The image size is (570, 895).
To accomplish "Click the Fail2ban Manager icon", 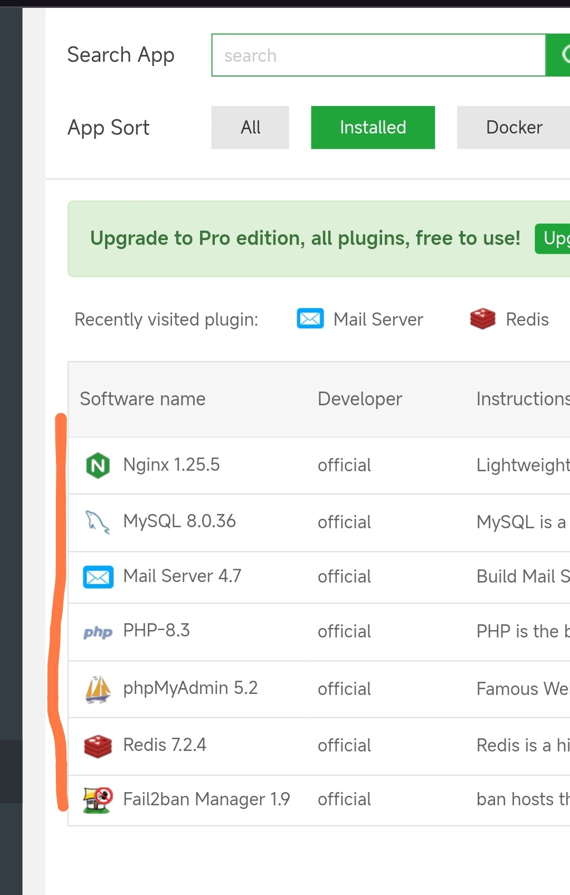I will coord(98,800).
